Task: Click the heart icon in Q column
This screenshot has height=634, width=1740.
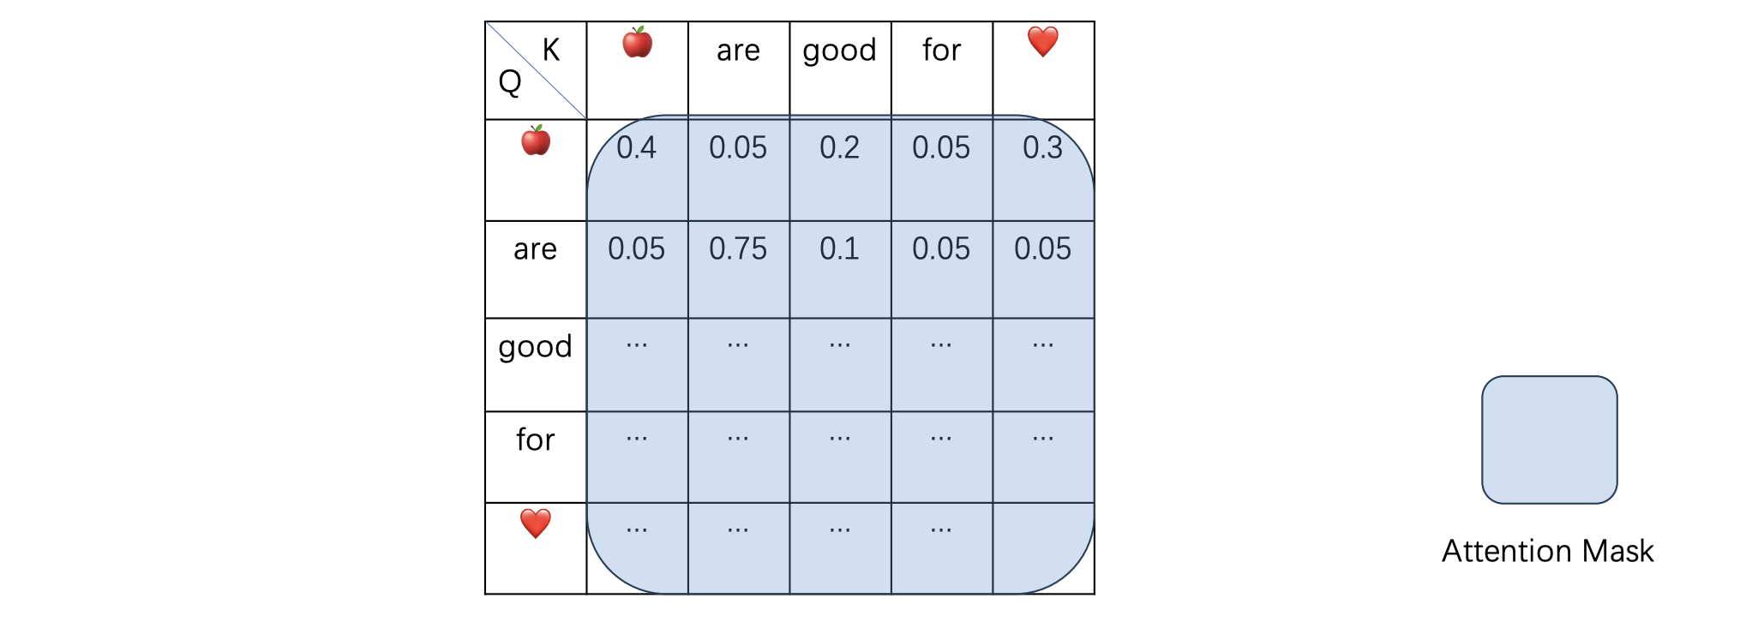Action: (x=536, y=523)
